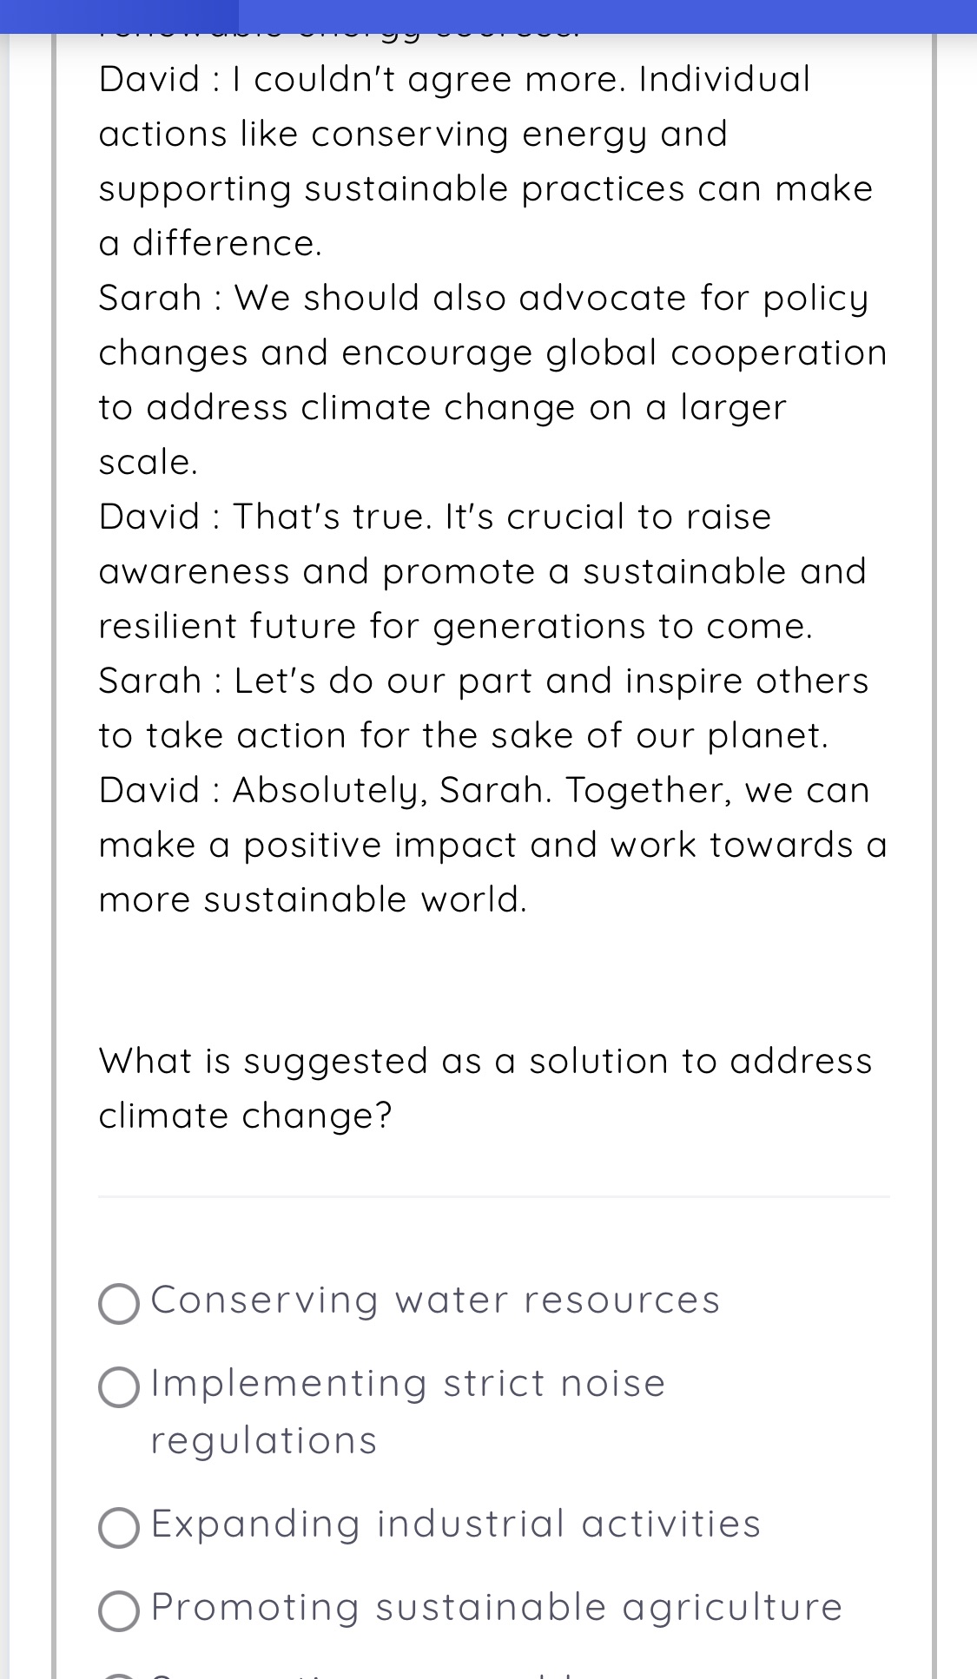This screenshot has height=1679, width=977.
Task: Tap the word "regulations" in the second answer
Action: tap(264, 1441)
